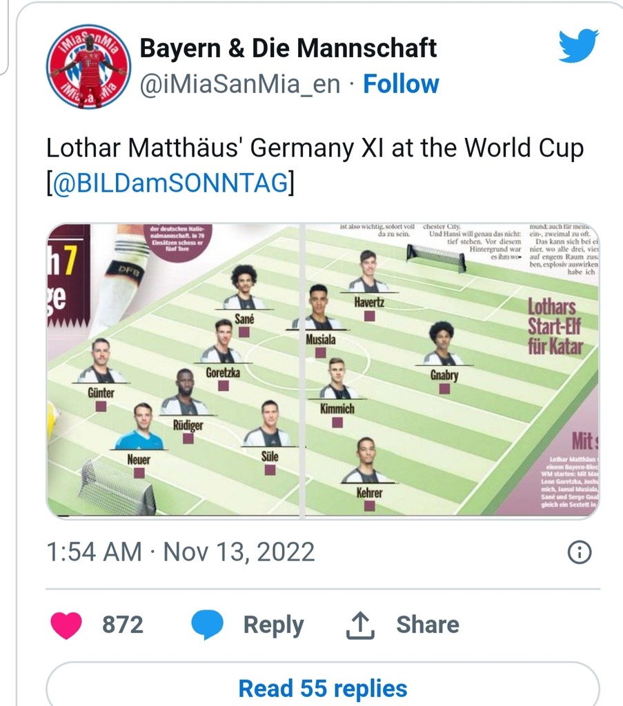Read 55 replies
The image size is (623, 706).
pyautogui.click(x=322, y=689)
